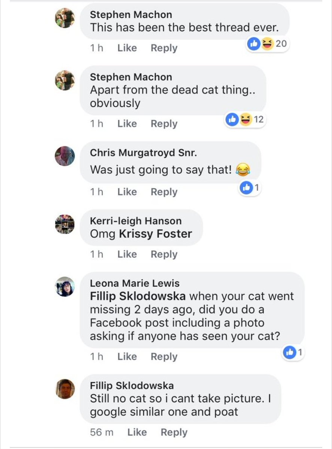This screenshot has width=332, height=449.
Task: Reply to Kerri-leigh Hanson's comment
Action: pos(164,254)
